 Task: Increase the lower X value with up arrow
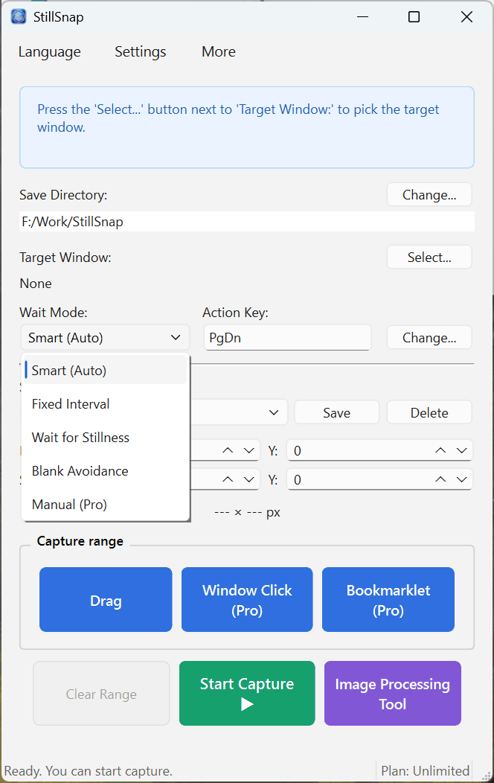[x=228, y=479]
